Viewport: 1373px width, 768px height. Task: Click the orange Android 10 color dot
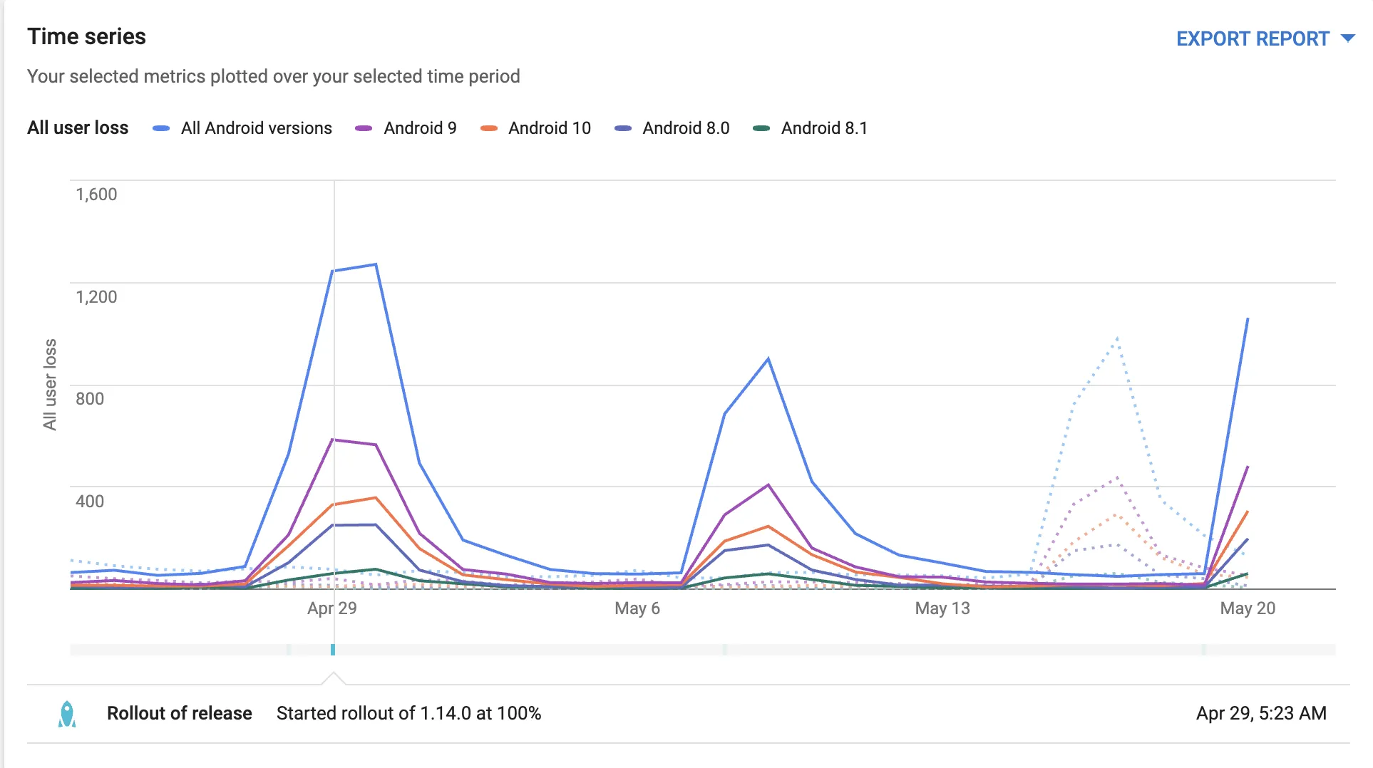[x=488, y=129]
